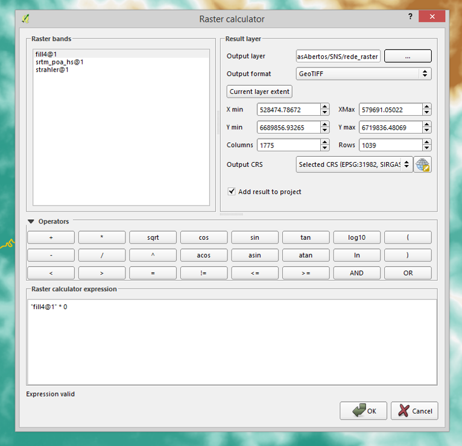
Task: Click the X min value field
Action: 288,110
